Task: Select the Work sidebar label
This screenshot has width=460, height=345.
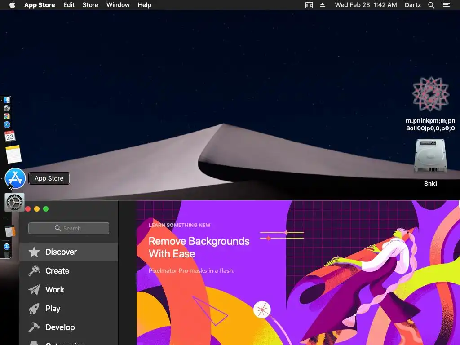Action: 55,290
